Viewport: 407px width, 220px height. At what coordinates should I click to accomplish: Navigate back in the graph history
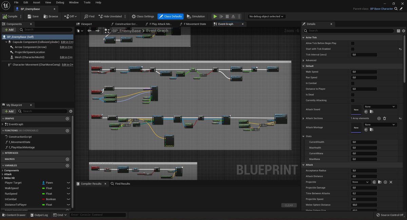tap(90, 30)
